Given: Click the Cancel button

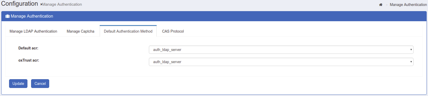Looking at the screenshot, I should coord(40,84).
